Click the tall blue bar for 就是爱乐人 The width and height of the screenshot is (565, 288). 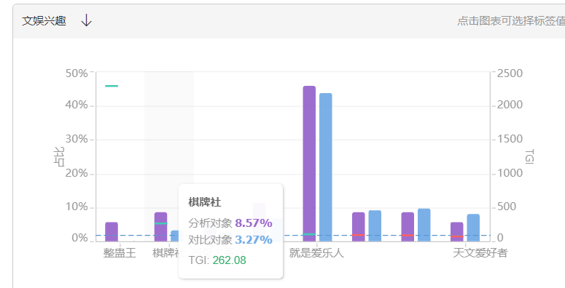coord(326,167)
